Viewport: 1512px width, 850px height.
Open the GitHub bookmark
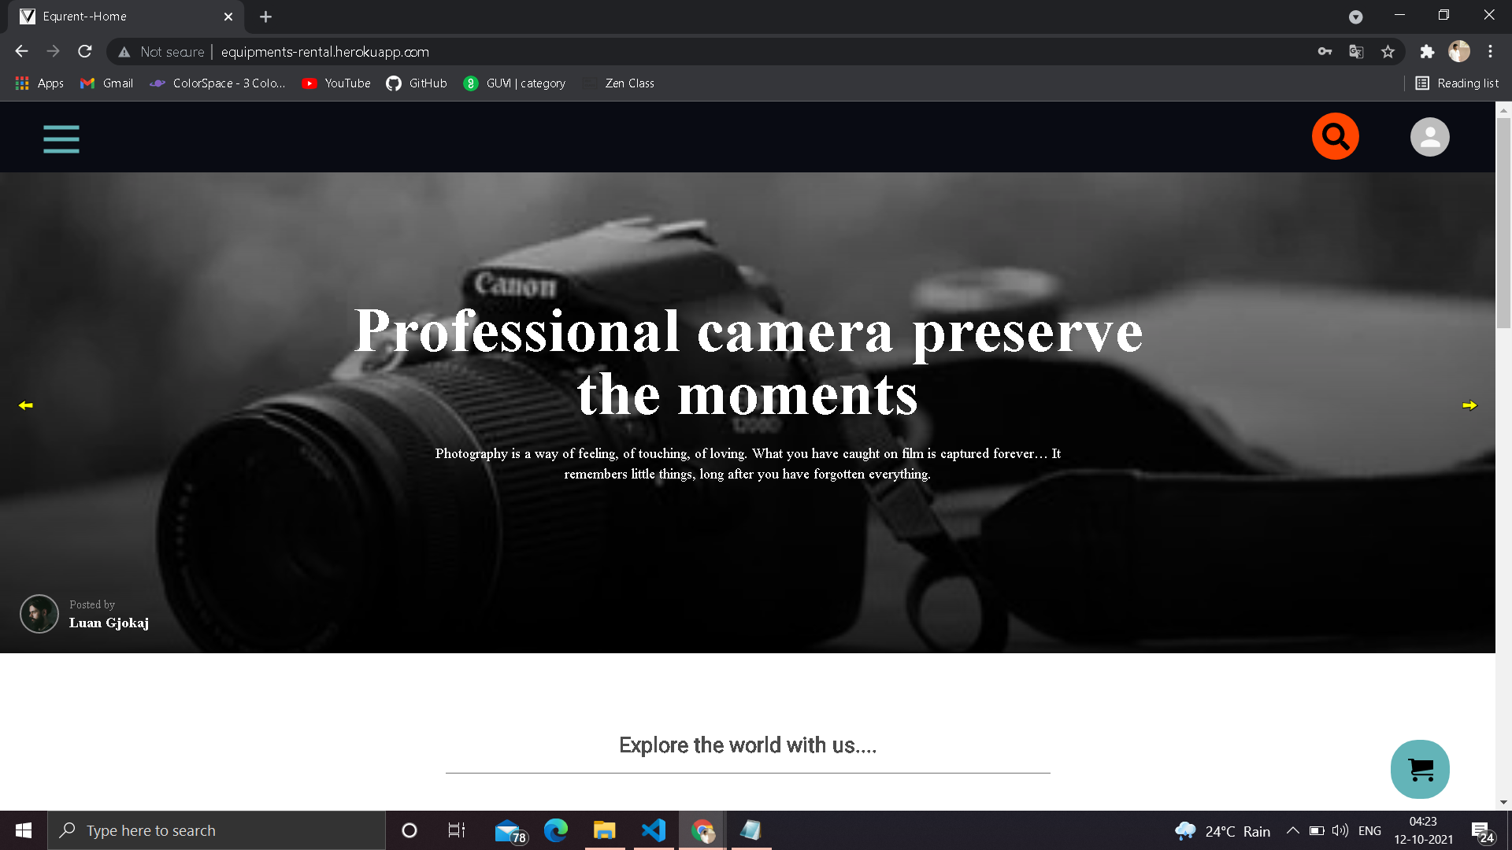click(417, 83)
